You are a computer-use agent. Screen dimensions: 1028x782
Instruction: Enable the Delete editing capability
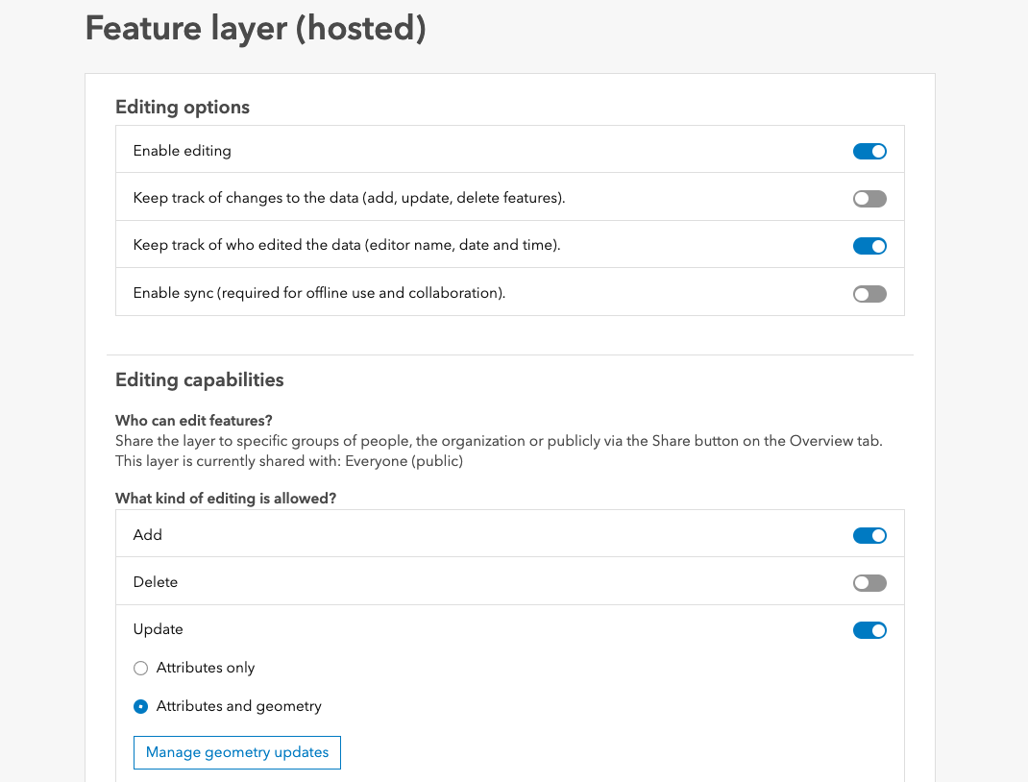[869, 582]
